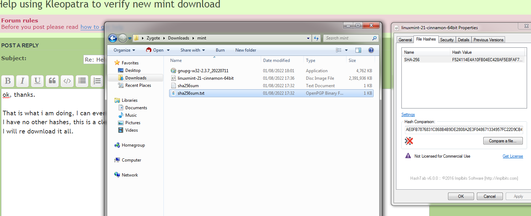Screen dimensions: 531x216
Task: Open Desktop in the navigation pane
Action: point(133,70)
